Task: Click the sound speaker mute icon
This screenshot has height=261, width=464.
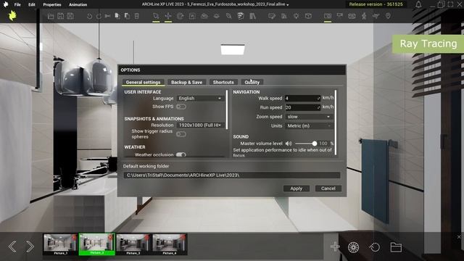Action: tap(289, 144)
